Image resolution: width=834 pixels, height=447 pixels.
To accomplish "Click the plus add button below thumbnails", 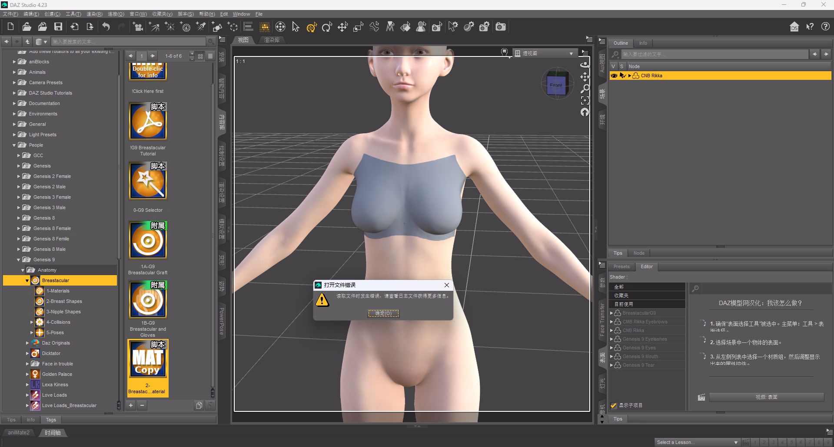I will tap(130, 405).
